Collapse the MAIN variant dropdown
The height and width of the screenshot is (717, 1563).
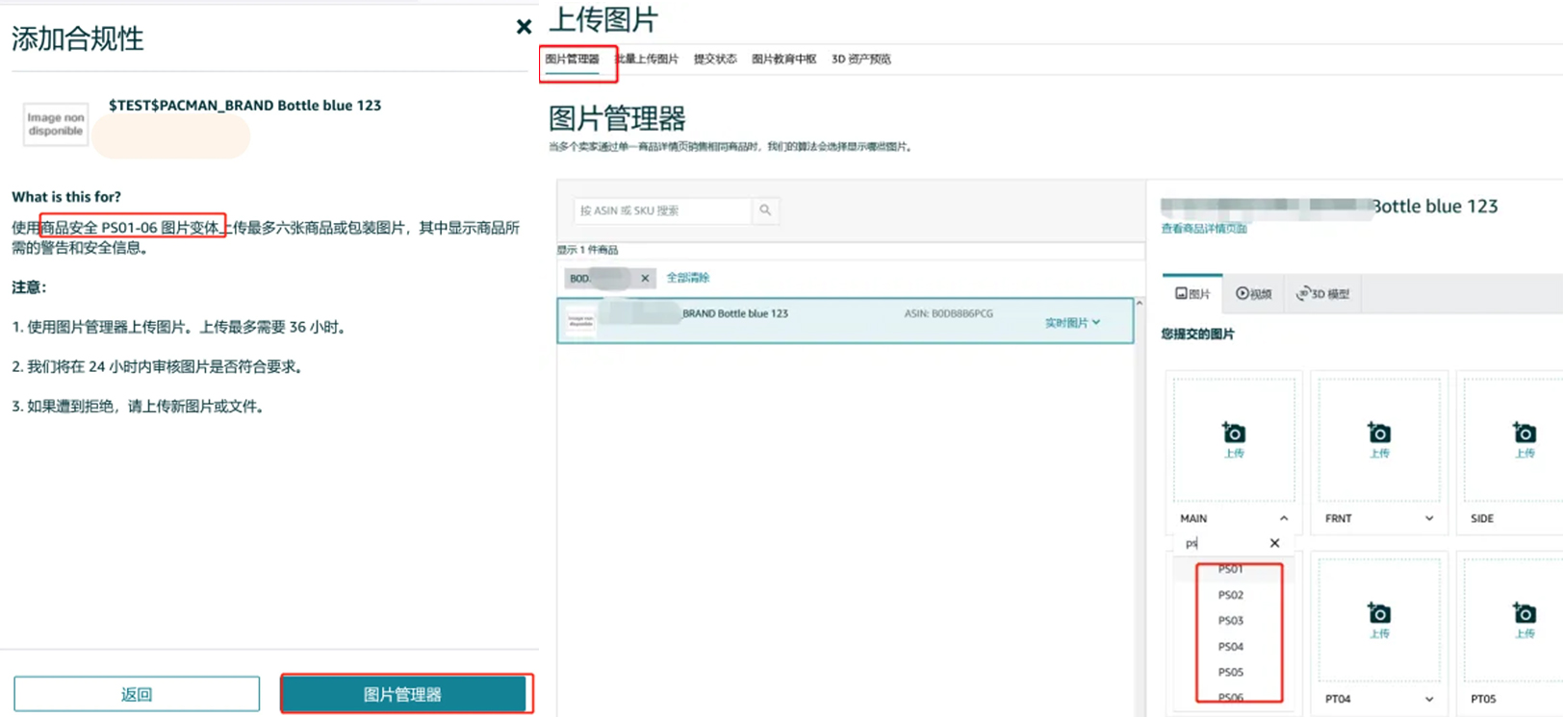(x=1284, y=518)
